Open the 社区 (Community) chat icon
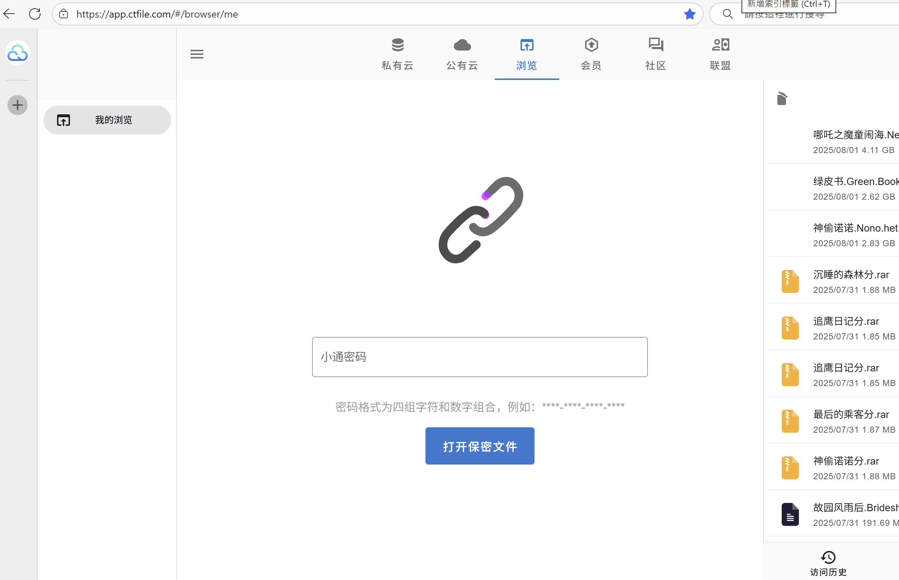Image resolution: width=899 pixels, height=580 pixels. tap(655, 45)
